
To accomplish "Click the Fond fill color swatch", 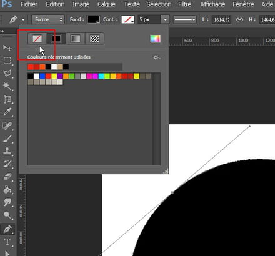I will (x=94, y=19).
